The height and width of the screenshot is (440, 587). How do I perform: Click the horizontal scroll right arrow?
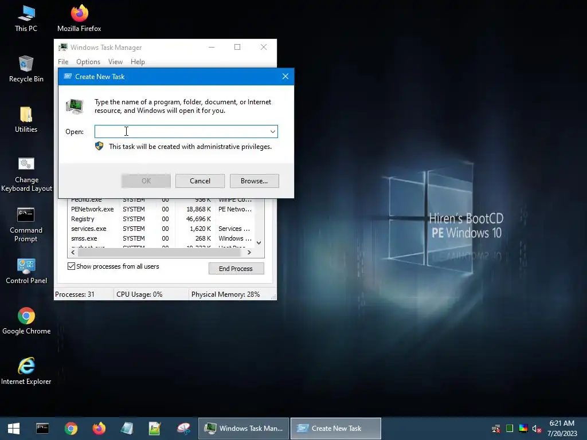point(249,253)
